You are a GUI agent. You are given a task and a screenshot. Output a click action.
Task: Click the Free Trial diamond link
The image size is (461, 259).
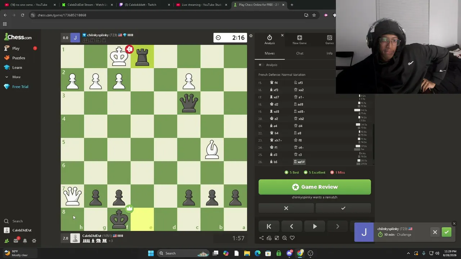pyautogui.click(x=20, y=87)
